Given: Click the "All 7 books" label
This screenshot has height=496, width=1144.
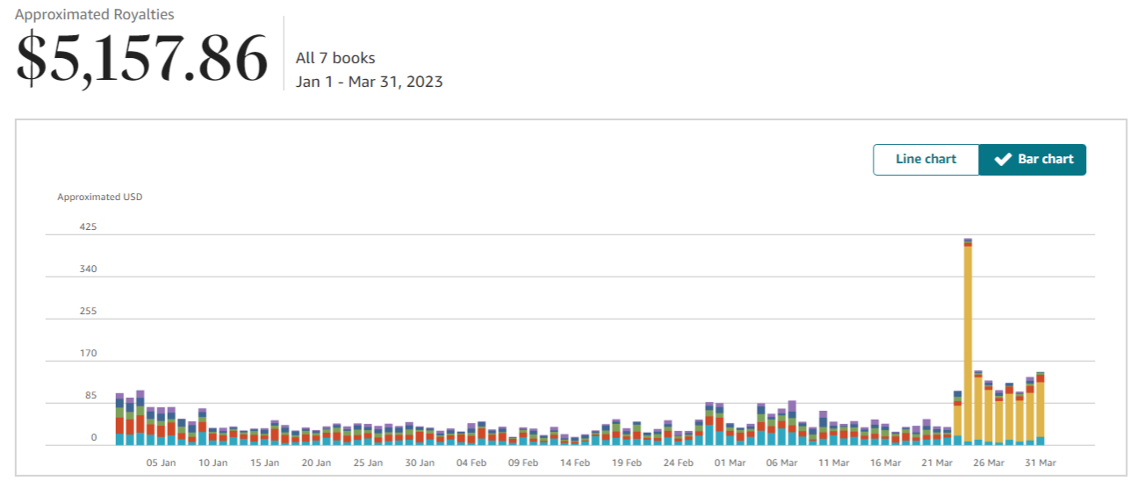Looking at the screenshot, I should (335, 58).
